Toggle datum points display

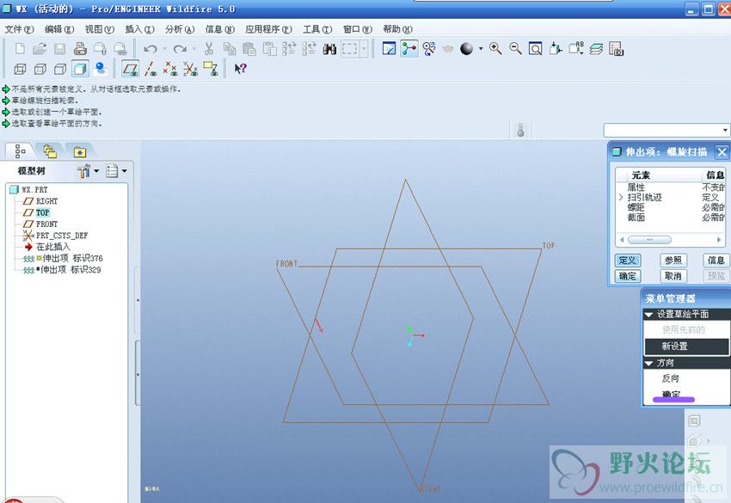coord(170,69)
